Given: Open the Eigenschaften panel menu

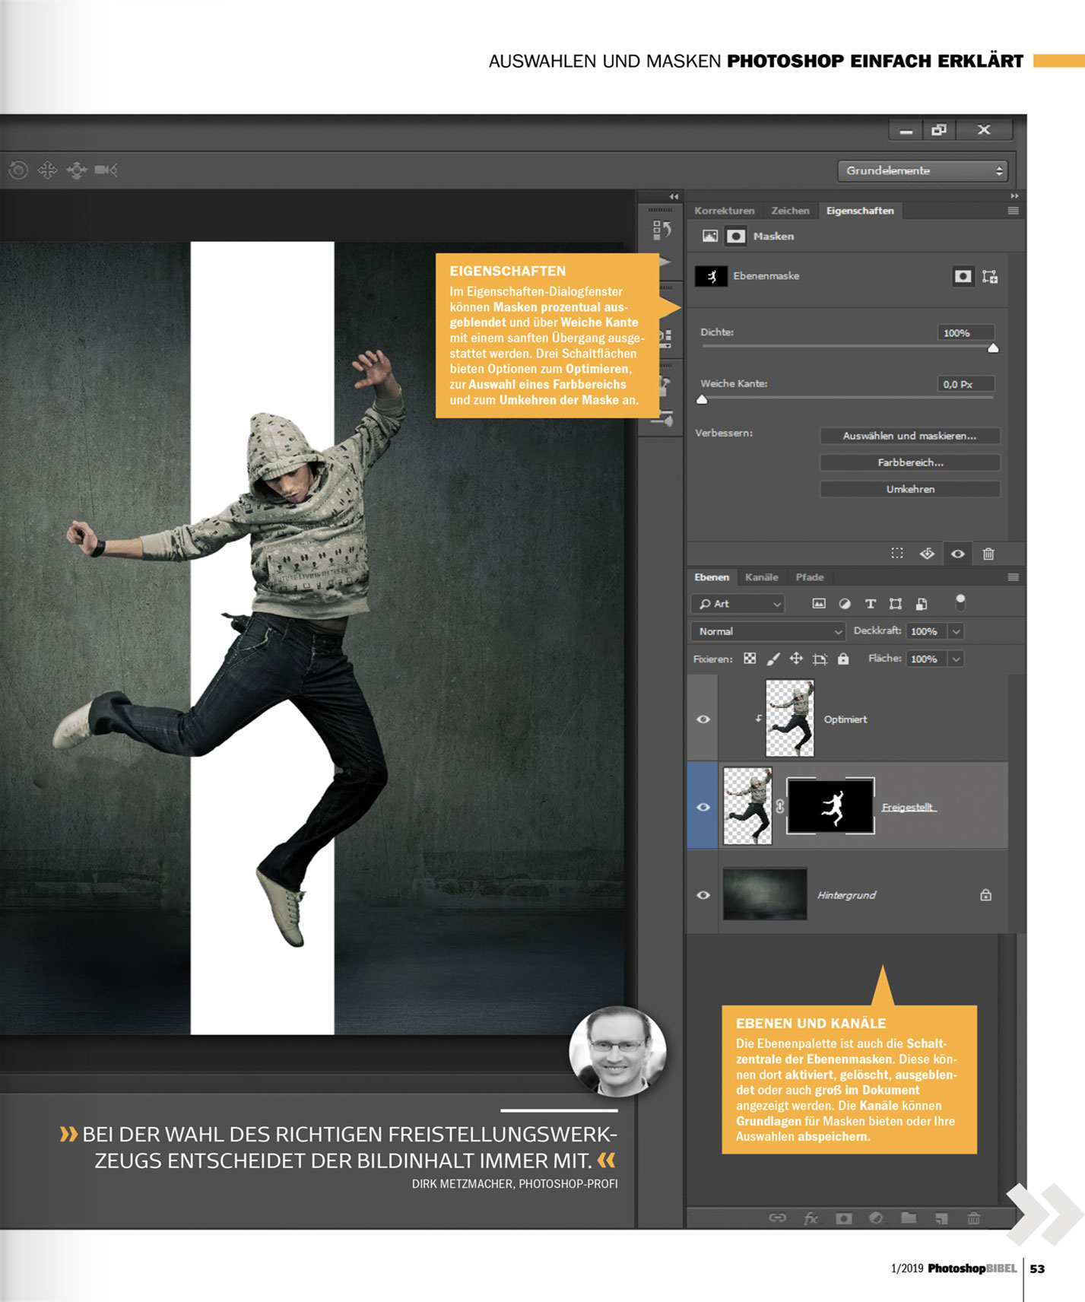Looking at the screenshot, I should coord(1013,211).
